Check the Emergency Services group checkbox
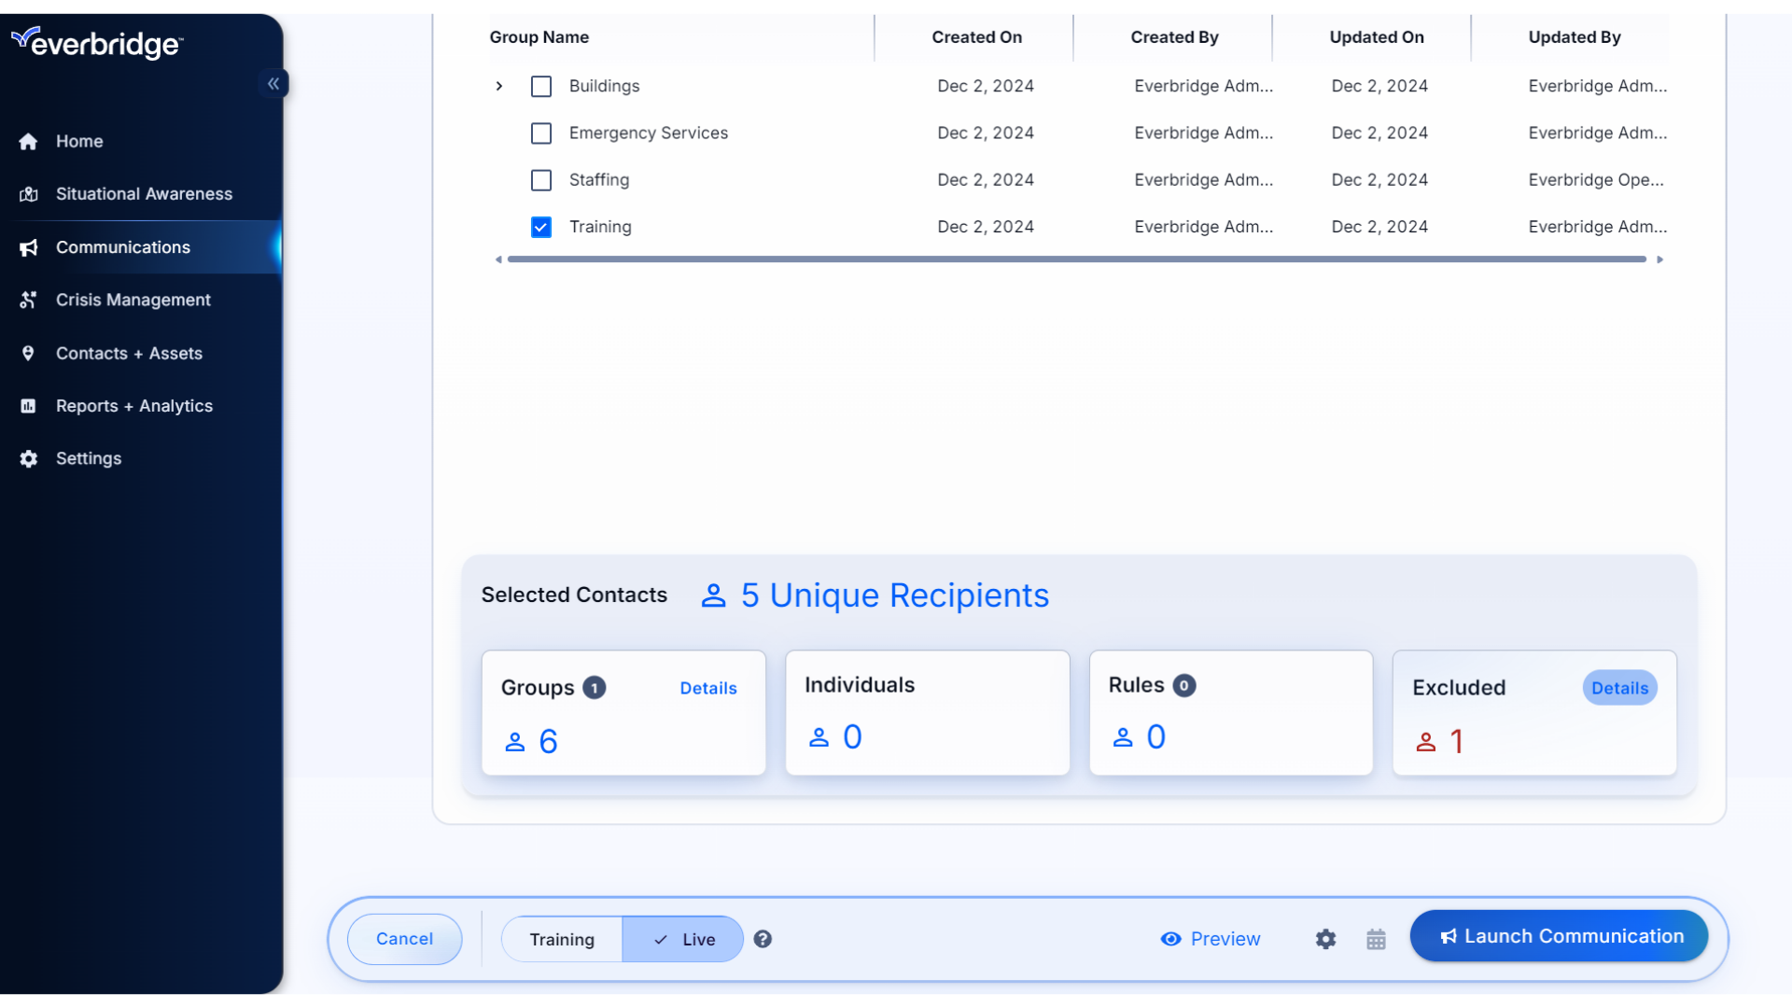Image resolution: width=1792 pixels, height=1008 pixels. coord(541,133)
